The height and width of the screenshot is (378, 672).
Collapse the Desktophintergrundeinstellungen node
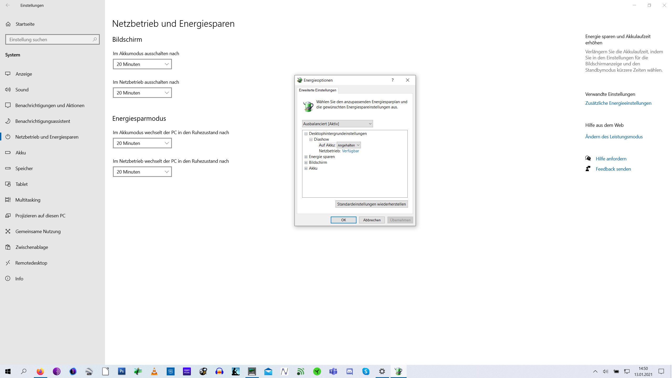(306, 134)
